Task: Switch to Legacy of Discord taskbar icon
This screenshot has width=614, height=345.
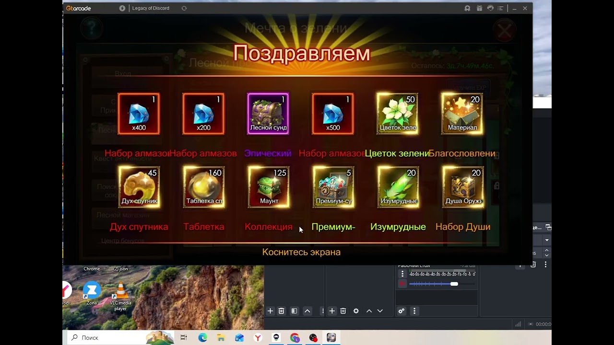Action: tap(331, 338)
